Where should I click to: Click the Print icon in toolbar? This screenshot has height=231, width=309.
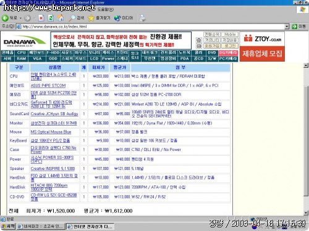pos(142,18)
